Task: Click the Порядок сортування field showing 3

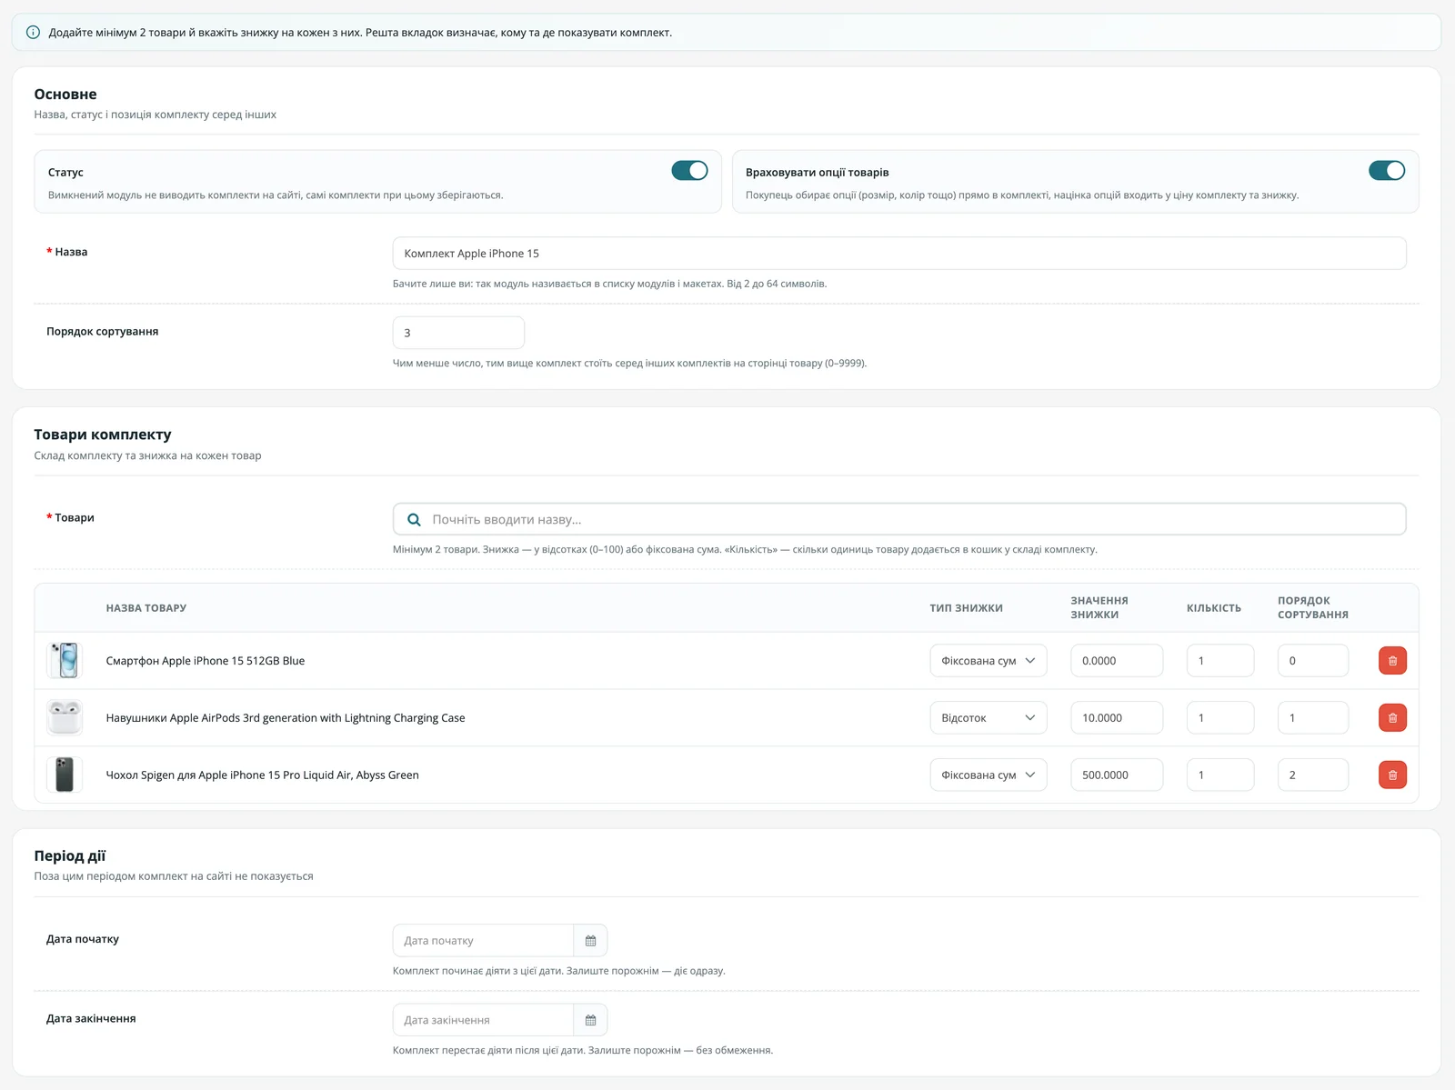Action: pos(458,333)
